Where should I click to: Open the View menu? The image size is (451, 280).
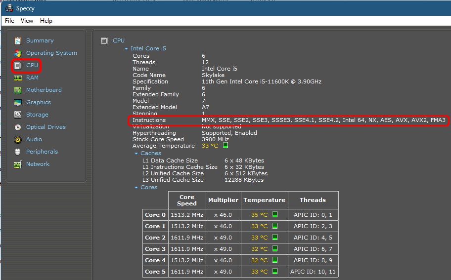click(27, 21)
